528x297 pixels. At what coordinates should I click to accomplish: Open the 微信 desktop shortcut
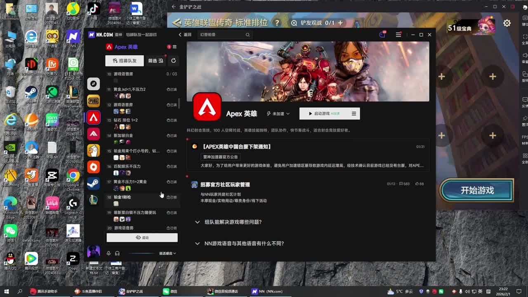[10, 233]
